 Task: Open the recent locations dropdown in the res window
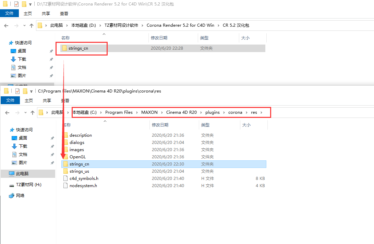click(x=25, y=113)
